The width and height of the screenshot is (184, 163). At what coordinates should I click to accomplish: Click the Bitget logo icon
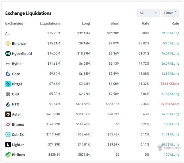8,84
